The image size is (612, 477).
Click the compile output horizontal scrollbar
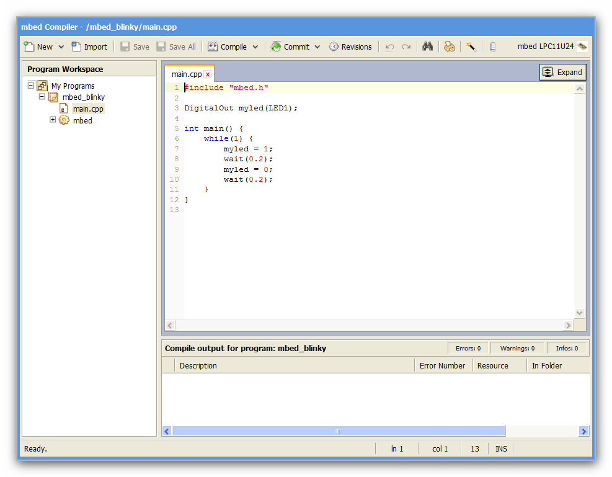click(338, 431)
